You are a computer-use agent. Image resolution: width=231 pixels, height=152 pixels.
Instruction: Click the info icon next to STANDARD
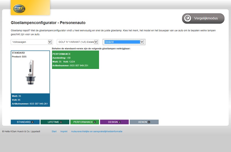coord(33,122)
